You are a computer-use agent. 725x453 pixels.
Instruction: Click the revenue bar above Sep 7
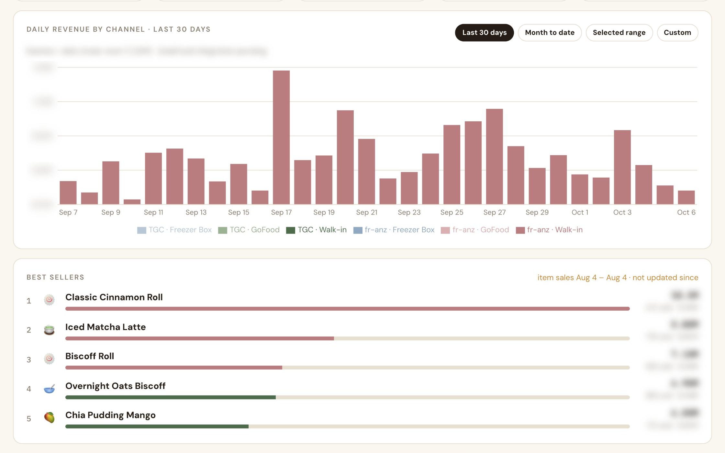pos(68,193)
